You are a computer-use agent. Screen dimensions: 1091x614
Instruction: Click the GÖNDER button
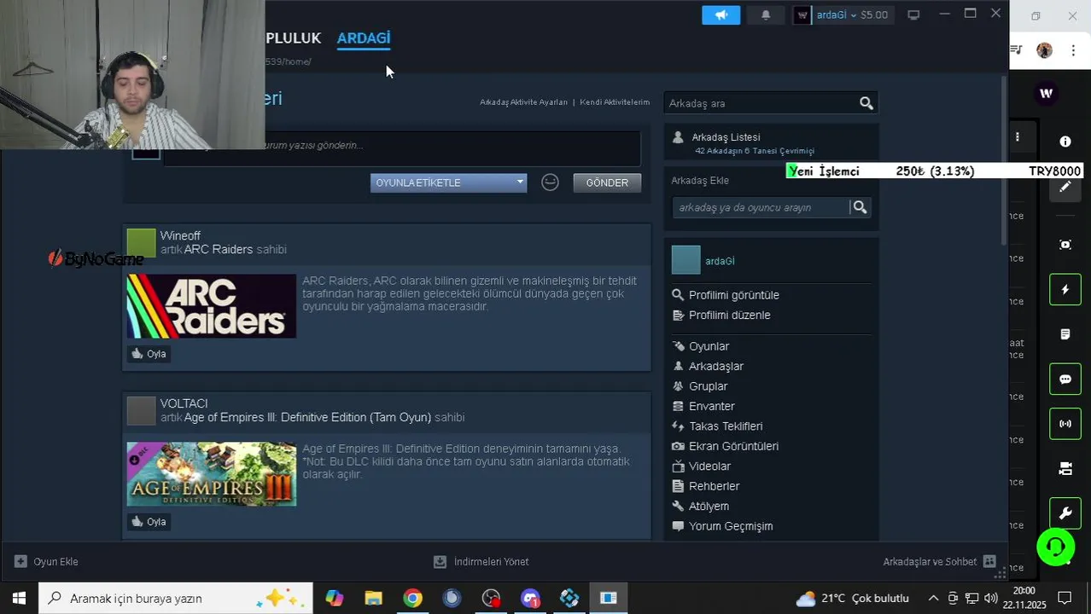coord(607,182)
